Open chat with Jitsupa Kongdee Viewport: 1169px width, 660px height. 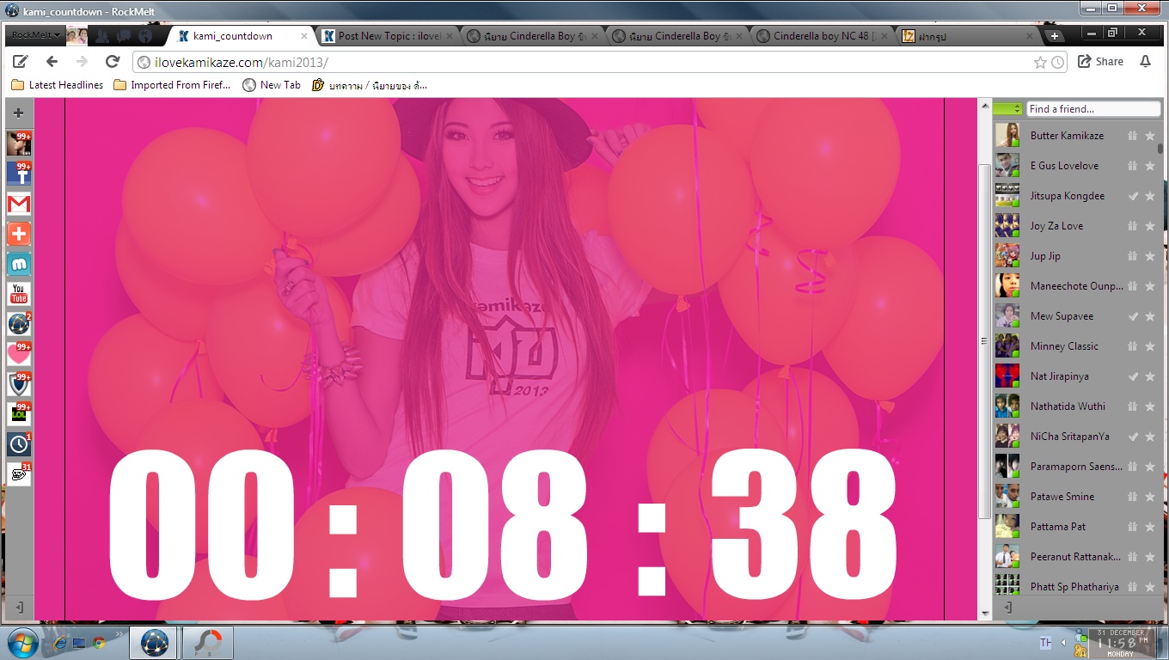1068,196
